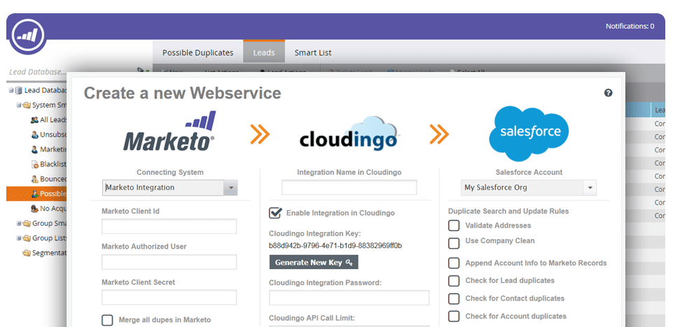Focus the Marketo Client Secret field
Image resolution: width=673 pixels, height=327 pixels.
pyautogui.click(x=169, y=298)
